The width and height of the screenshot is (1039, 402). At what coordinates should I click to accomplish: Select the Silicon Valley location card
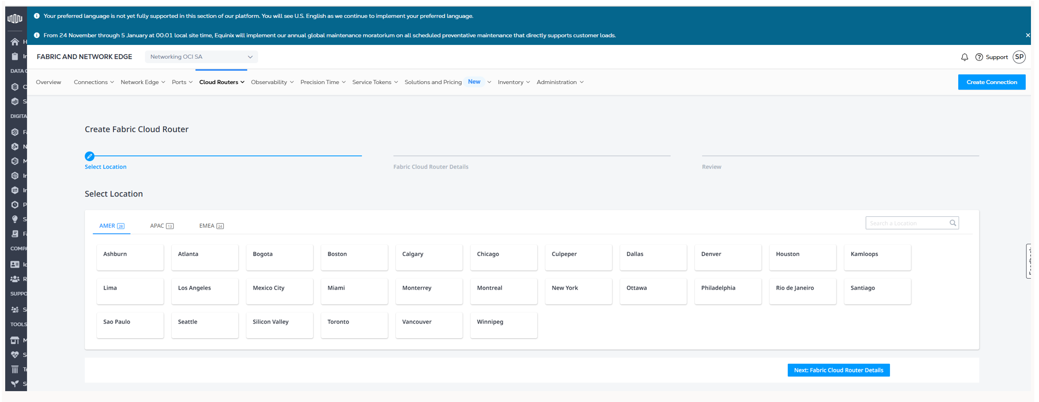(279, 325)
